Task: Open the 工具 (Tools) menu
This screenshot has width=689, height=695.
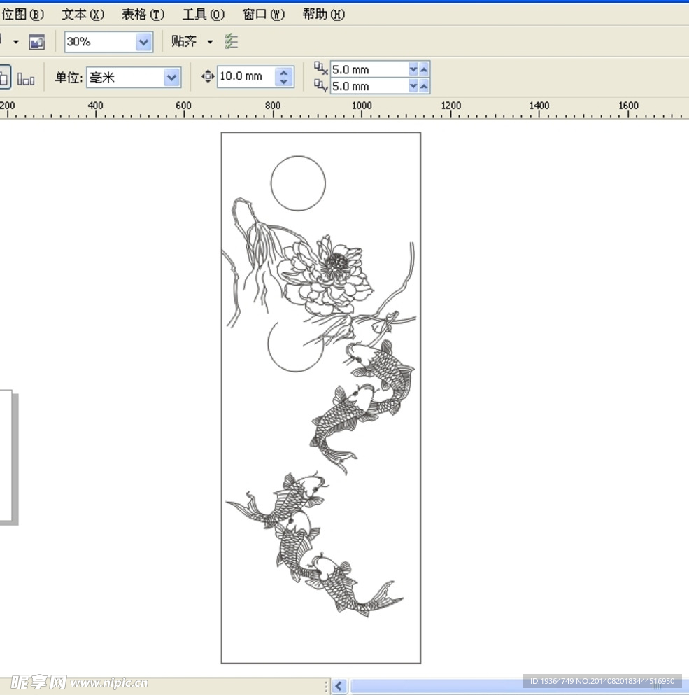Action: click(x=203, y=14)
